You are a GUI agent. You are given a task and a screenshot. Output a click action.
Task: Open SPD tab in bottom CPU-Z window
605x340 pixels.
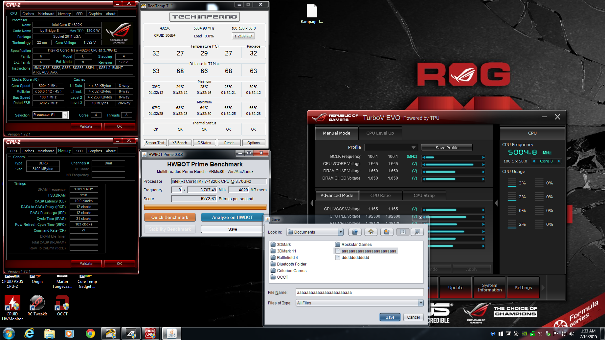point(79,151)
